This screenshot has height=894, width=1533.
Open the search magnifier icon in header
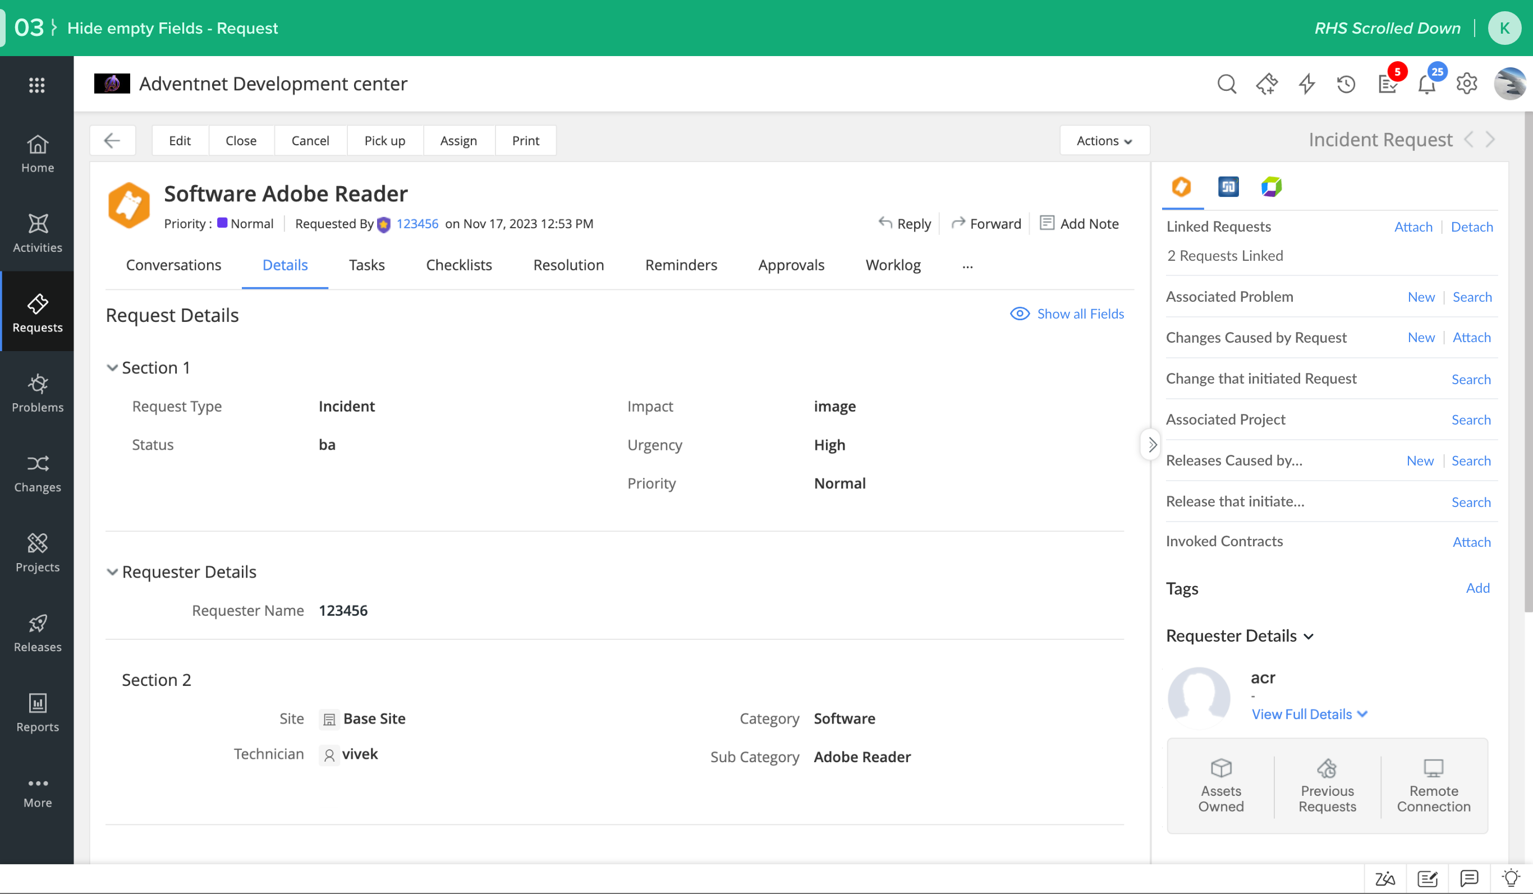pyautogui.click(x=1227, y=84)
